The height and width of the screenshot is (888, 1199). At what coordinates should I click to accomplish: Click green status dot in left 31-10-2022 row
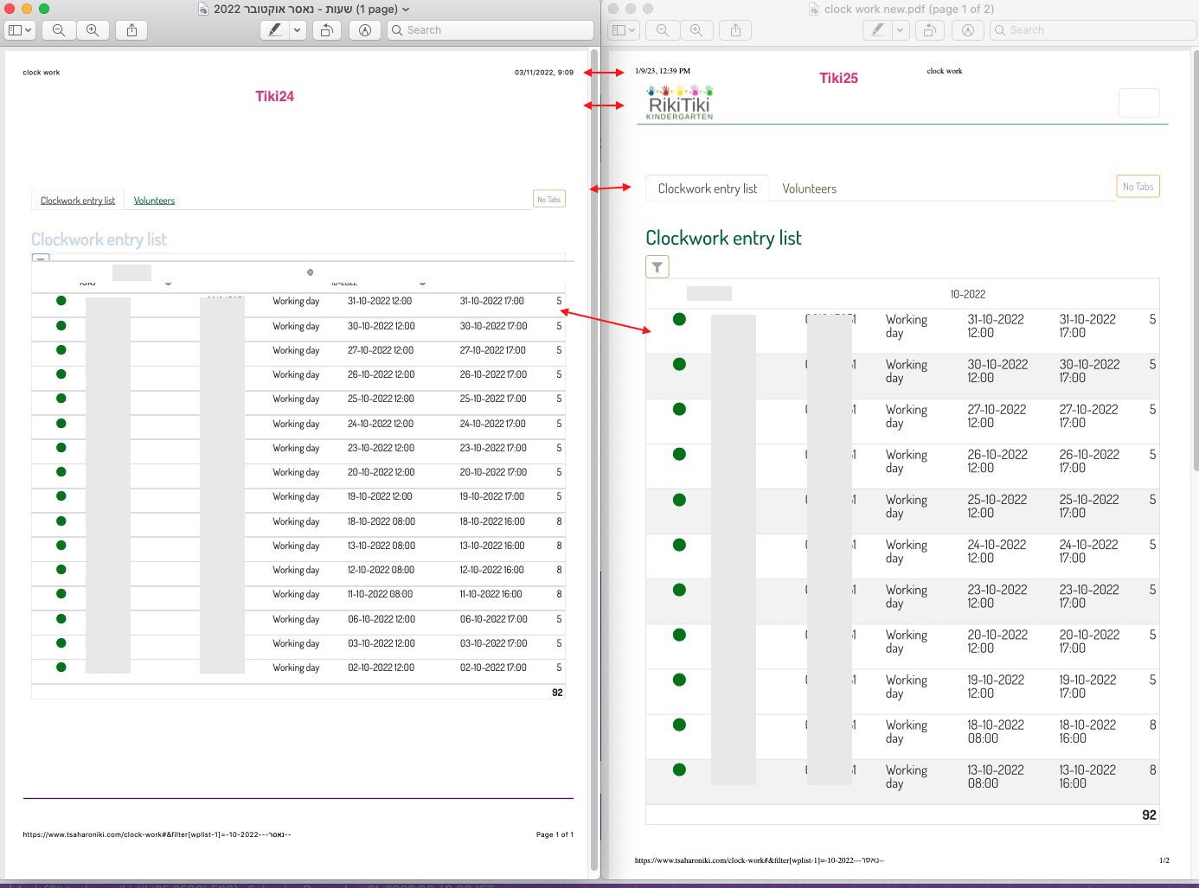tap(61, 301)
